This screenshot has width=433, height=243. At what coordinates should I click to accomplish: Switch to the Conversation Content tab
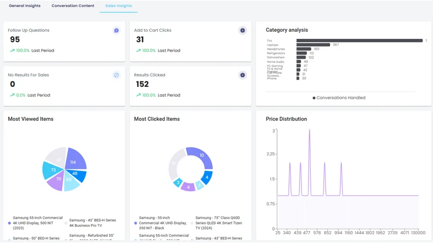[73, 6]
